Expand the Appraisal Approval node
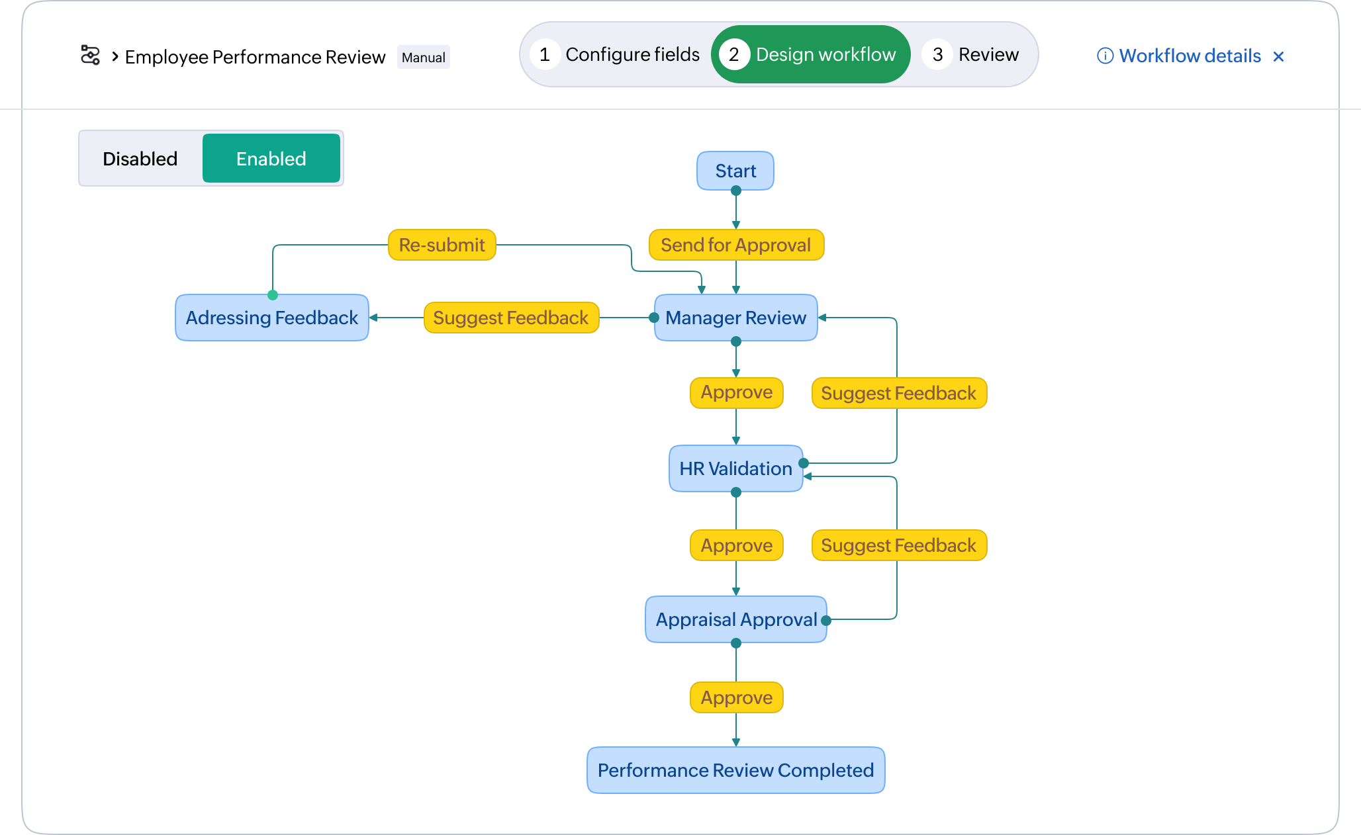 (x=735, y=619)
